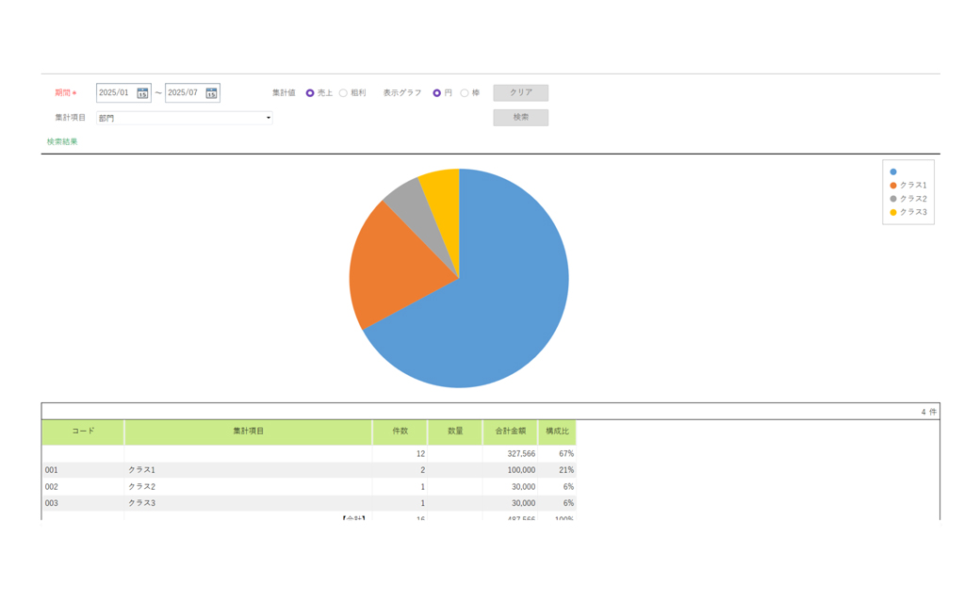Screen dimensions: 980x603
Task: Click the orange クラス1 legend marker
Action: coord(893,186)
